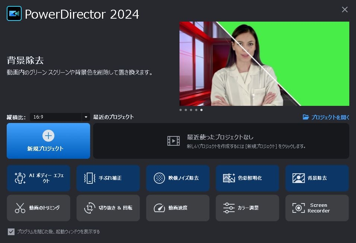Image resolution: width=356 pixels, height=243 pixels.
Task: Open 動画のトリミング trim tool
Action: (x=39, y=208)
